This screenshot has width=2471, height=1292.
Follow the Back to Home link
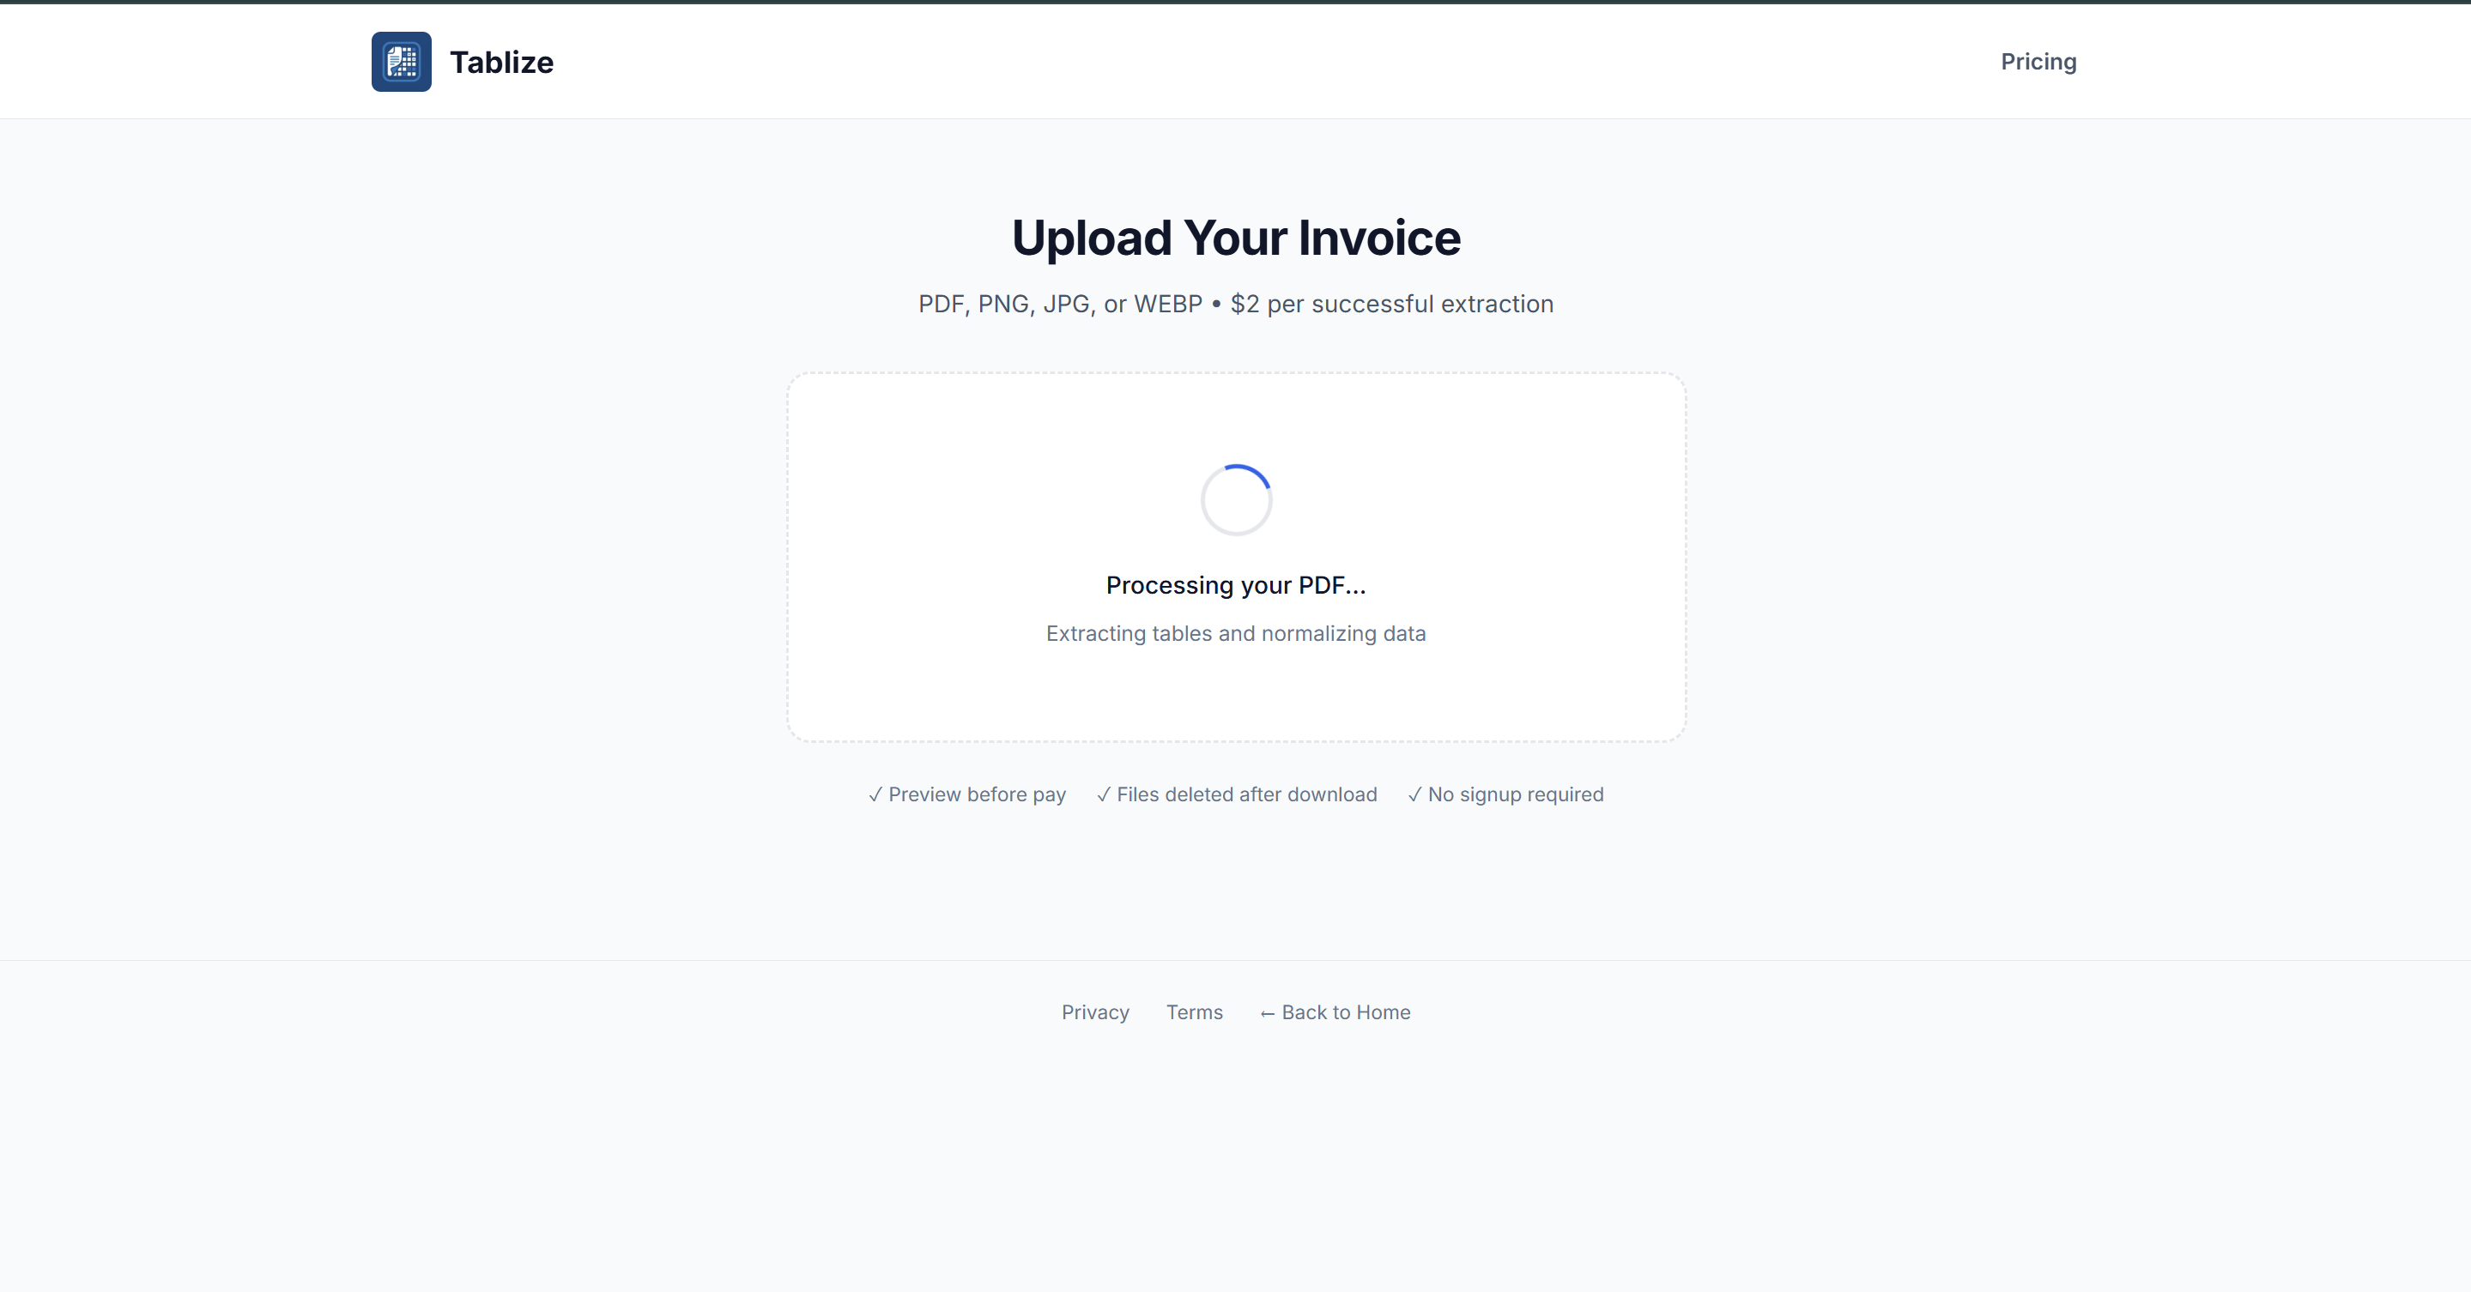pos(1335,1012)
